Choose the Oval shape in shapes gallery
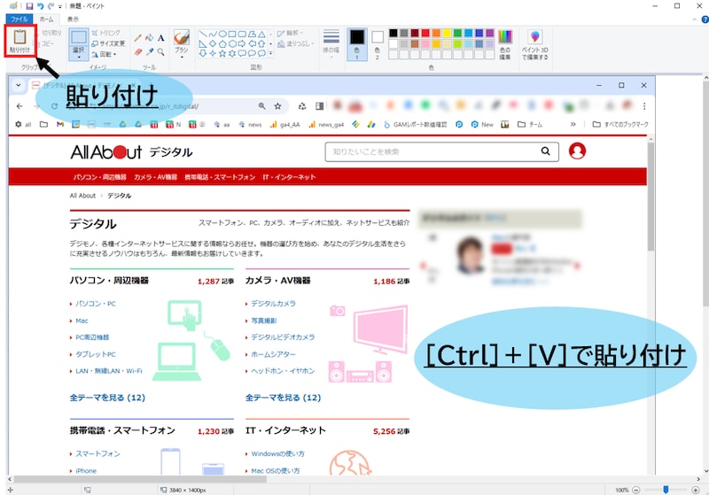 tap(222, 34)
